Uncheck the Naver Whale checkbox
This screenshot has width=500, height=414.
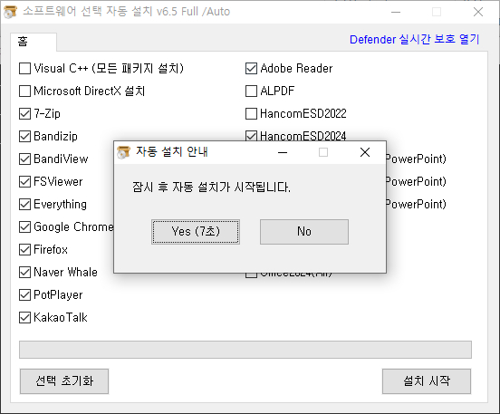tap(24, 272)
